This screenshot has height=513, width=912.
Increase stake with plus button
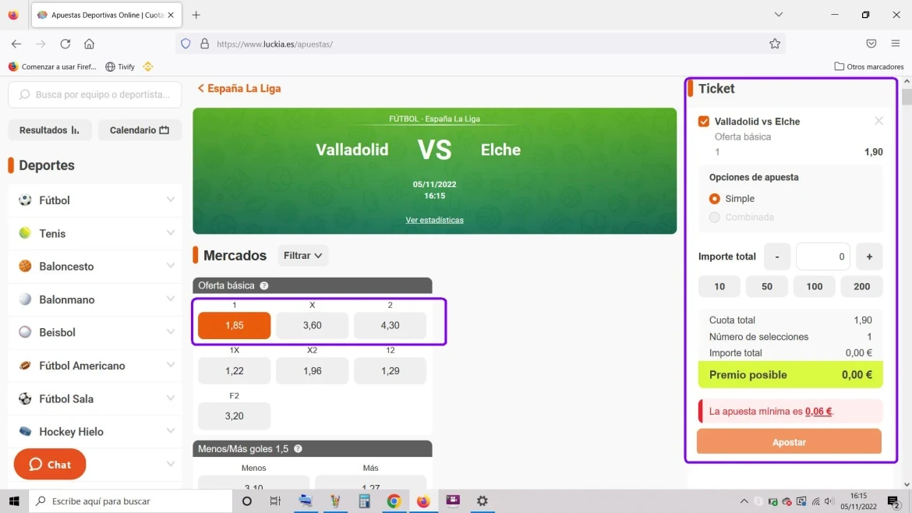point(869,256)
